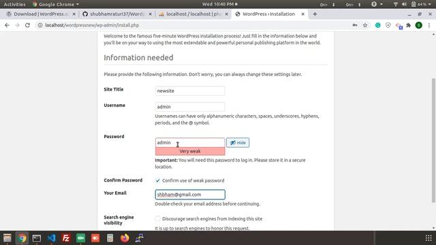This screenshot has height=245, width=436.
Task: Launch FileZilla from the dock
Action: point(66,238)
